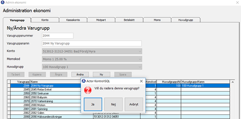Open the Kassakonto tab
Viewport: 241px width, 119px height.
[73, 20]
